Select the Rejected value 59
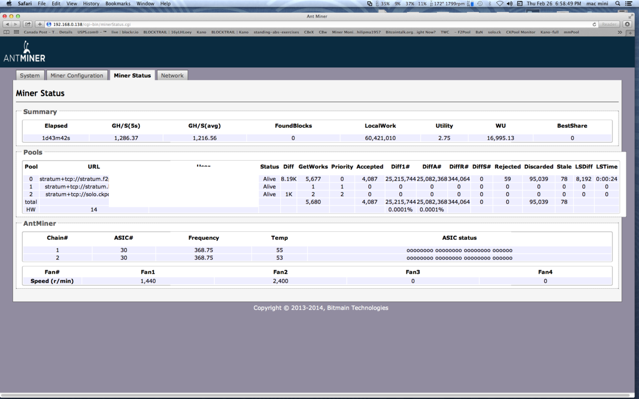The height and width of the screenshot is (399, 639). click(x=508, y=179)
